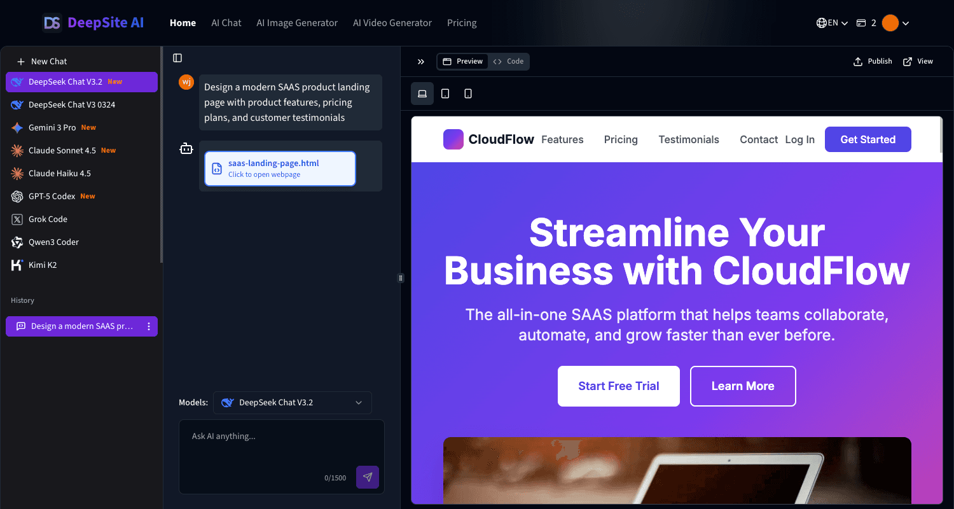The width and height of the screenshot is (954, 509).
Task: Switch preview to mobile view
Action: click(467, 94)
